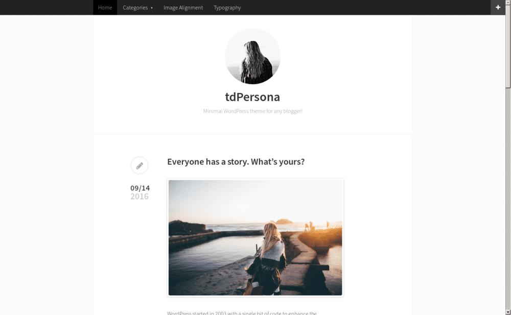Open post 'Everyone has a story. What's yours?'
This screenshot has width=511, height=315.
coord(236,161)
